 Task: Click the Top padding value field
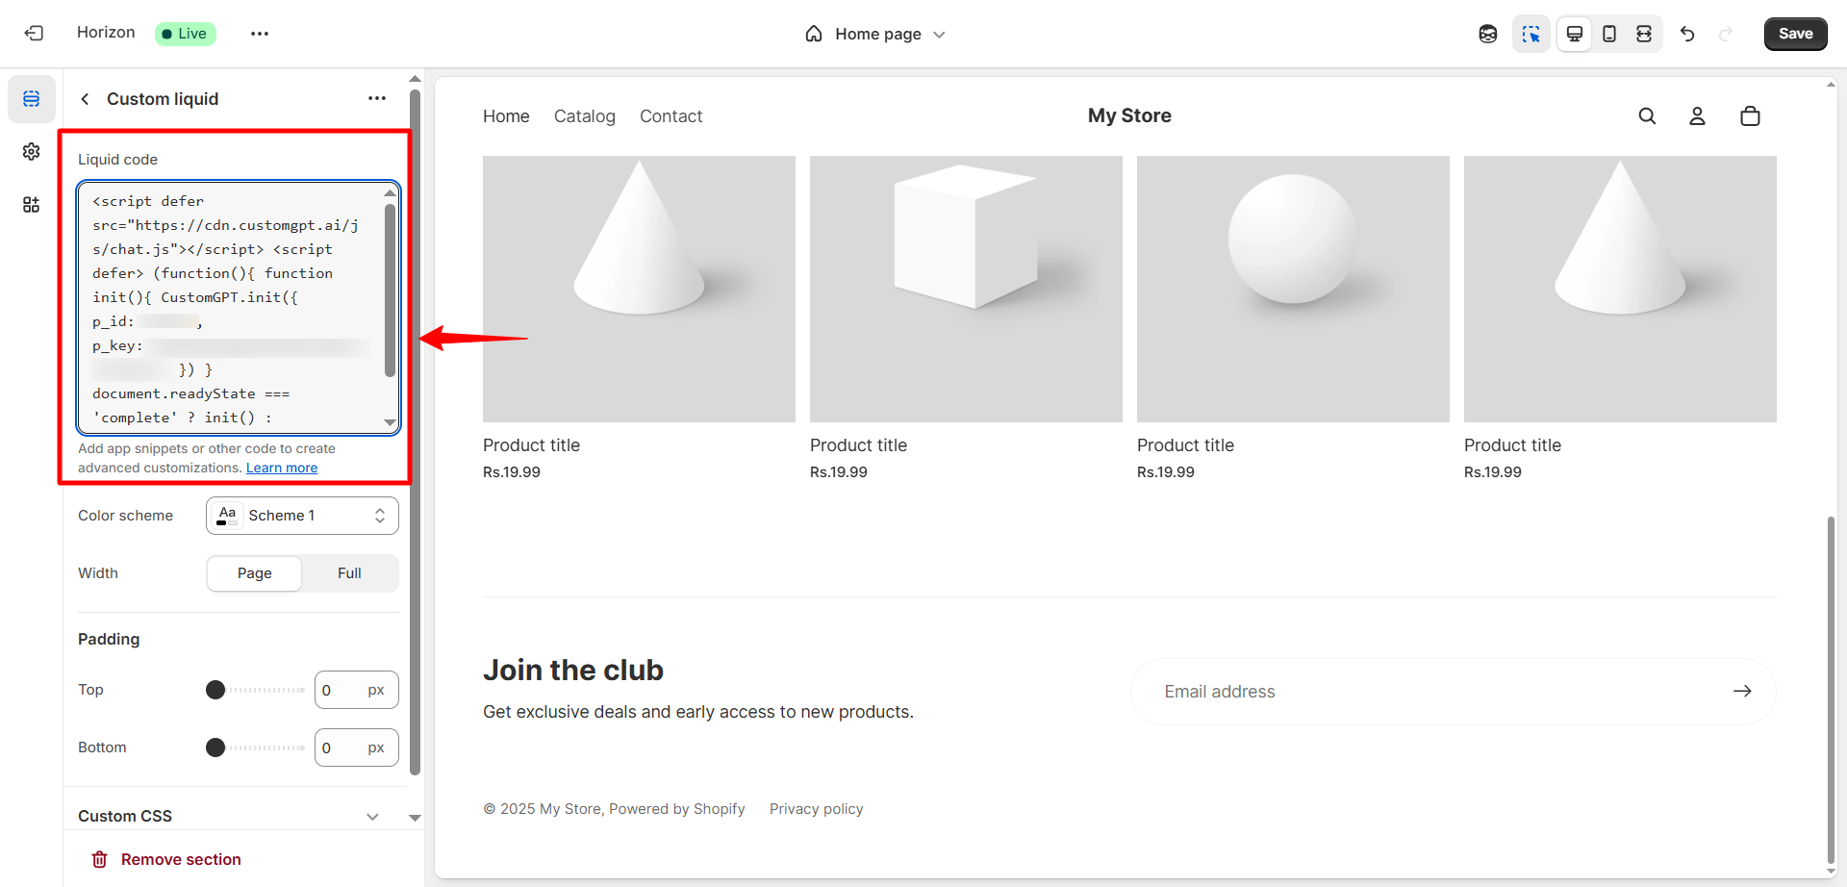point(356,690)
